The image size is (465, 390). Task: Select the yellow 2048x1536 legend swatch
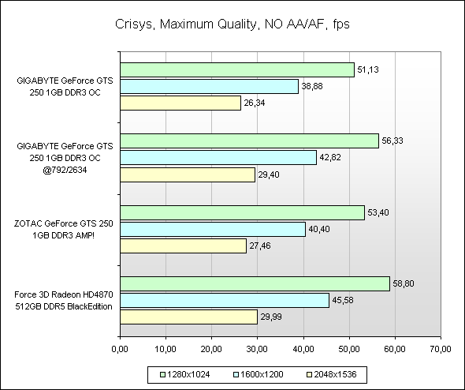(310, 375)
